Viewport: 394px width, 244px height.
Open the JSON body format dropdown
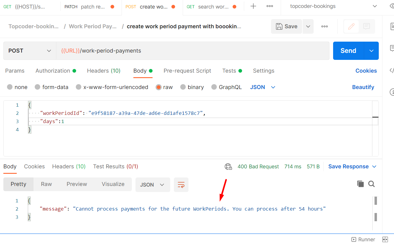click(262, 87)
